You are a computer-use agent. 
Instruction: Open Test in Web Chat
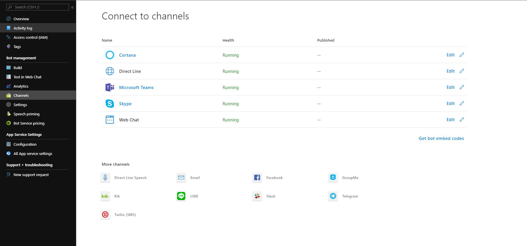pos(38,77)
